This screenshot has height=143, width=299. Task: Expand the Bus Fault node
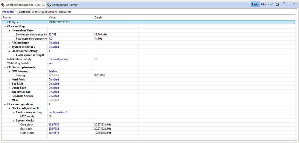pos(9,84)
